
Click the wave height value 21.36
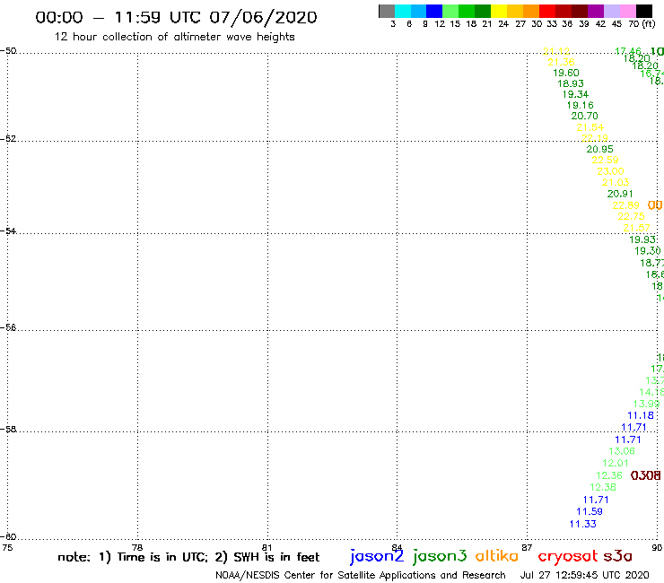(x=561, y=62)
